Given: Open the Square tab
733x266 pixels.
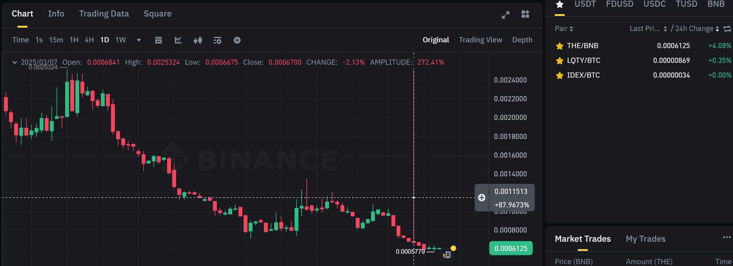Looking at the screenshot, I should coord(158,14).
